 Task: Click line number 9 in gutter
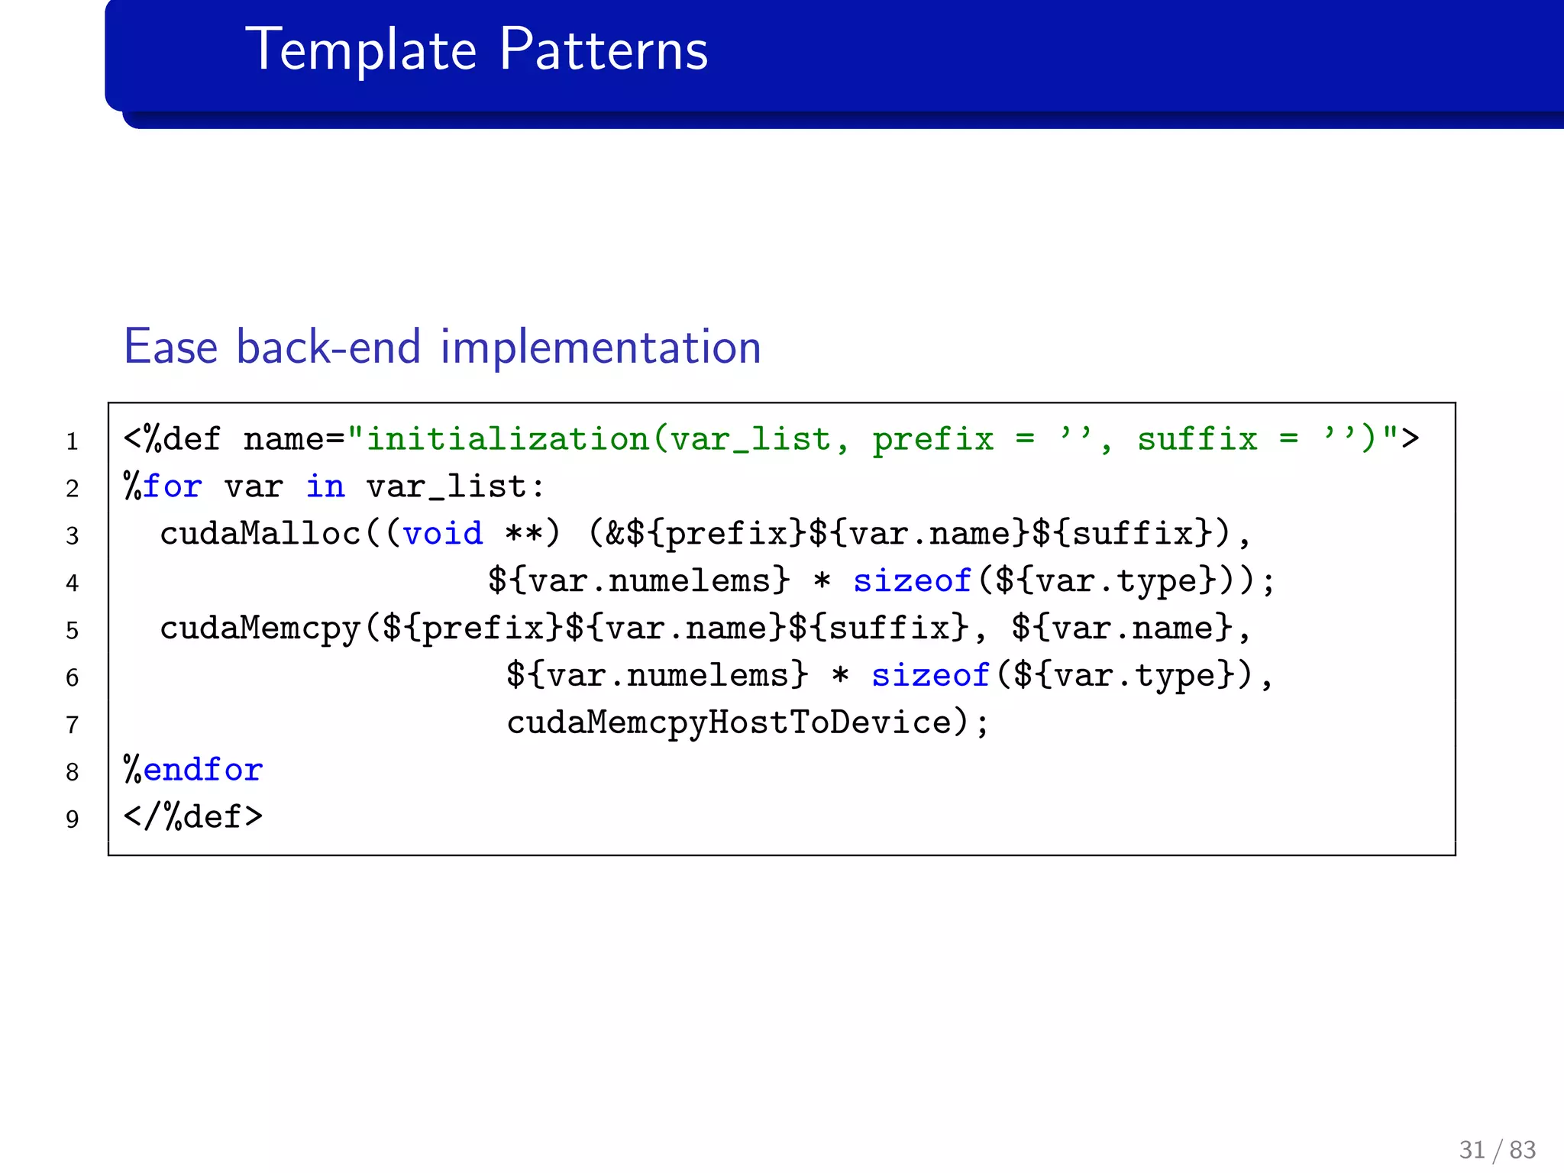tap(72, 819)
